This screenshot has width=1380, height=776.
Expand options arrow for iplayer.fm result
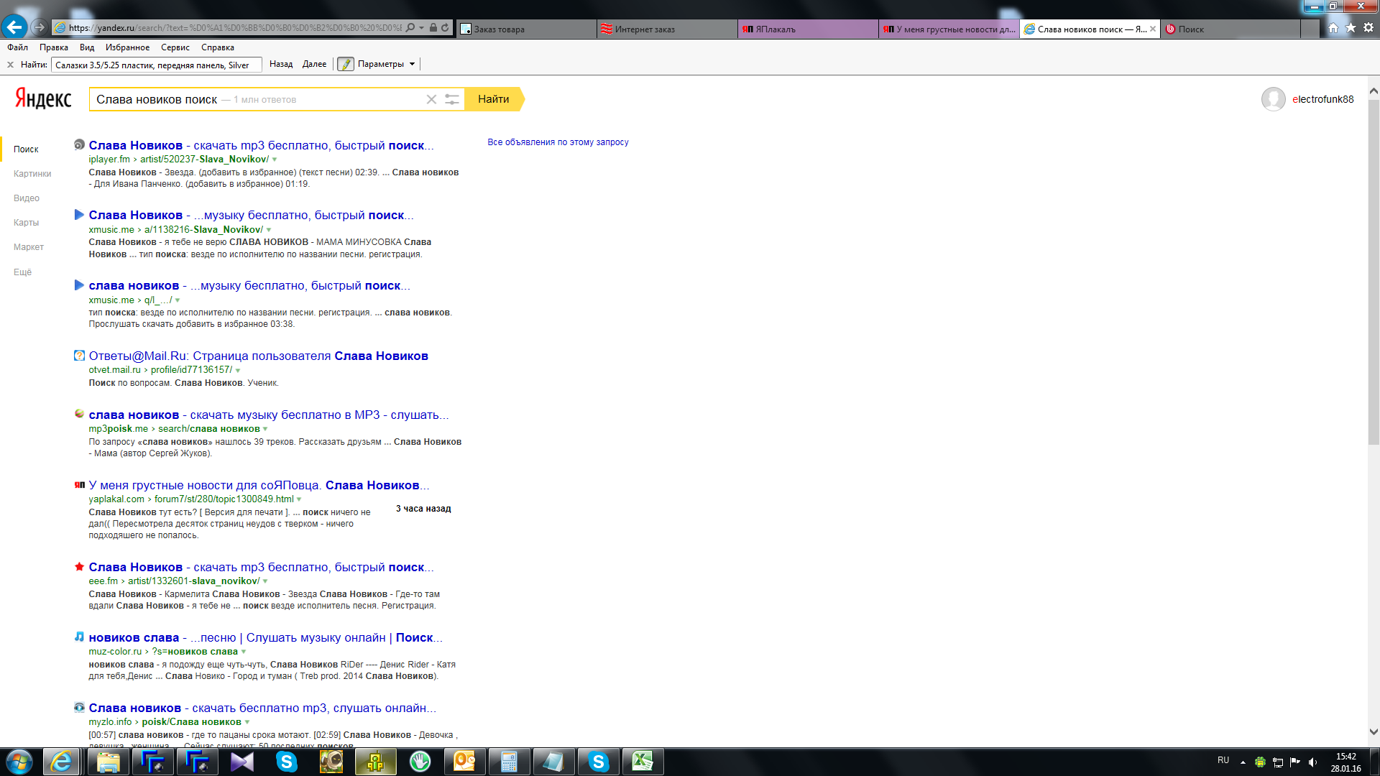275,160
